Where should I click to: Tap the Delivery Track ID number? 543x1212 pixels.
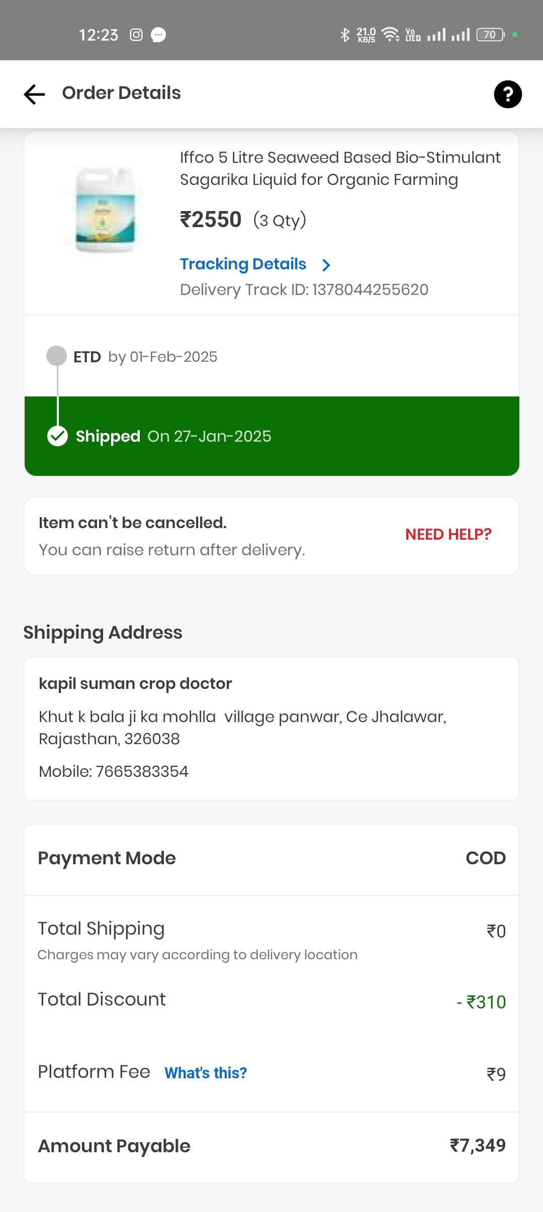coord(370,290)
